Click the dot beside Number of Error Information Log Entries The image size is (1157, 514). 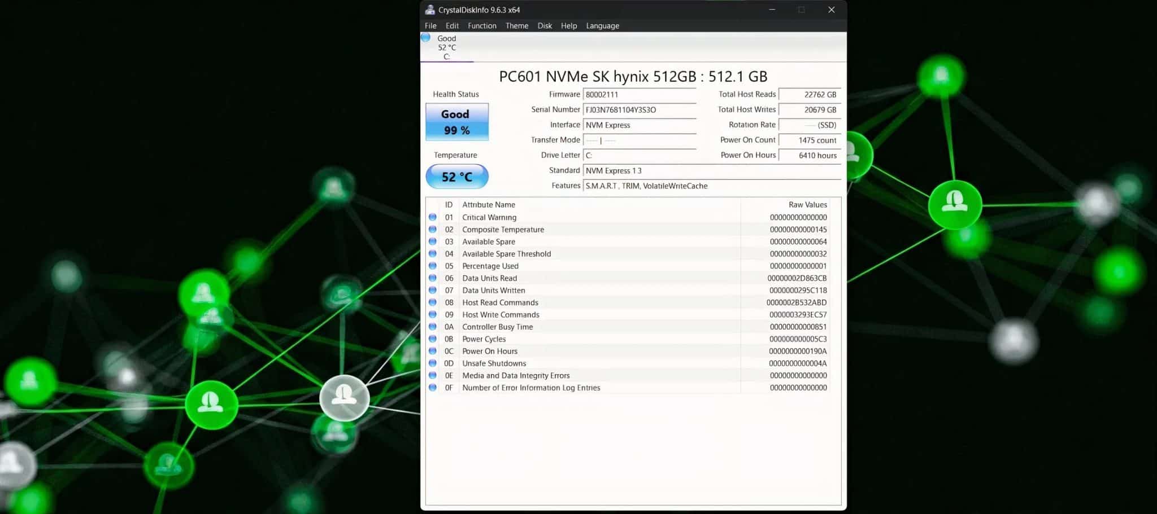(x=432, y=388)
